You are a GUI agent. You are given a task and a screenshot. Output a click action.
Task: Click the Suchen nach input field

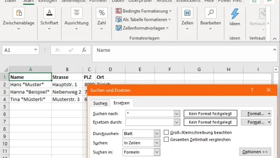click(x=150, y=113)
